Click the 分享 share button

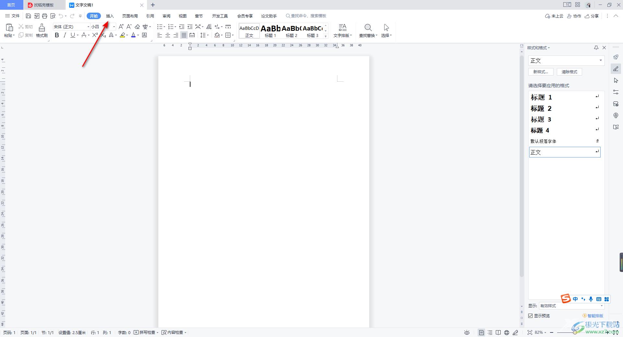tap(592, 16)
